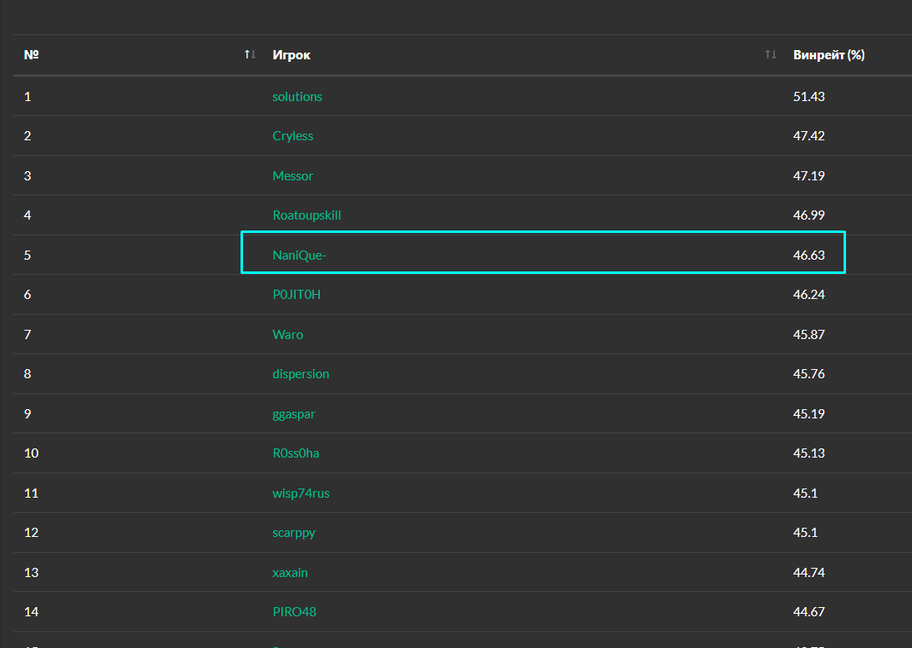Open player profile for solutions
The width and height of the screenshot is (912, 648).
(297, 97)
